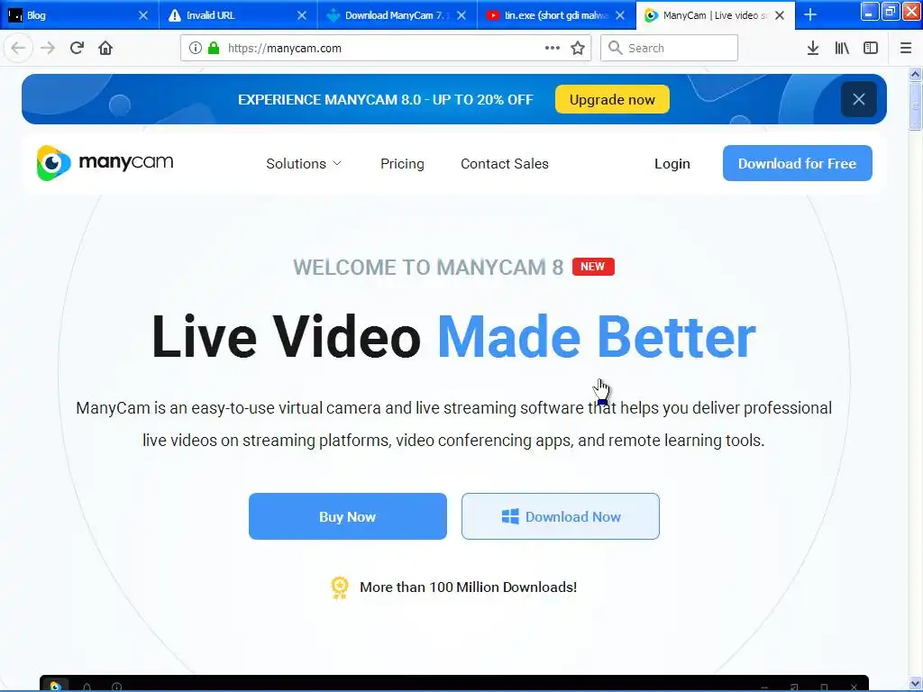Image resolution: width=923 pixels, height=692 pixels.
Task: Restore down the browser window
Action: click(x=890, y=11)
